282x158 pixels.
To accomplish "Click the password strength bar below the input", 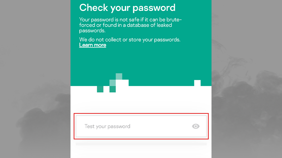I will (141, 144).
